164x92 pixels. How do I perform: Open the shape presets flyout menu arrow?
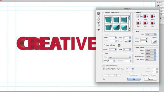coord(130,14)
